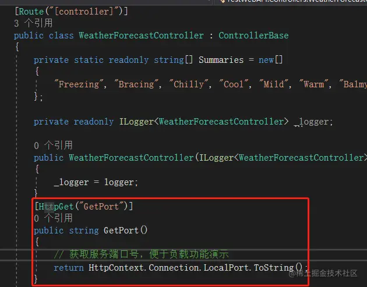Click the "GetPort" string in HttpGet attribute
This screenshot has height=287, width=367.
101,207
